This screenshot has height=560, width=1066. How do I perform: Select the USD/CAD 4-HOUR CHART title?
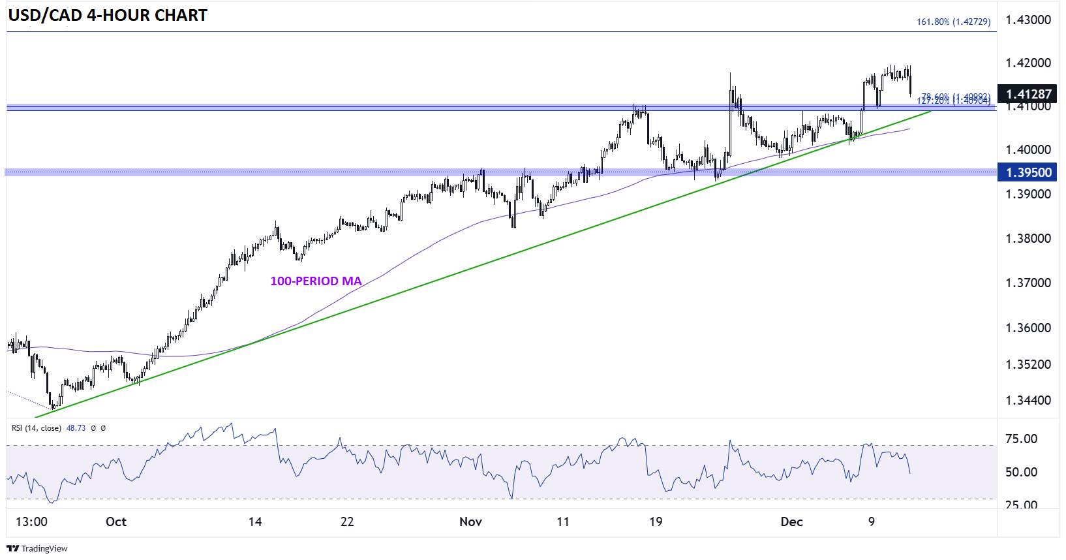108,15
